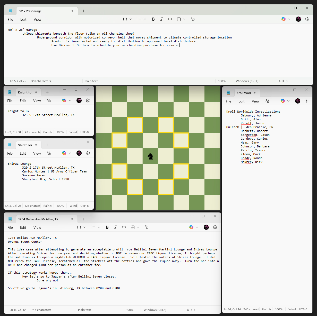This screenshot has height=316, width=317.
Task: Apply italic in the Garage note toolbar
Action: (x=161, y=19)
